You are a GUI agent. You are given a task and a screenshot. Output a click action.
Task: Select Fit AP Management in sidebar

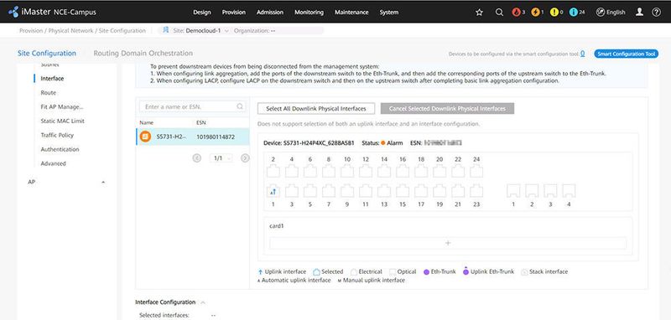[62, 107]
